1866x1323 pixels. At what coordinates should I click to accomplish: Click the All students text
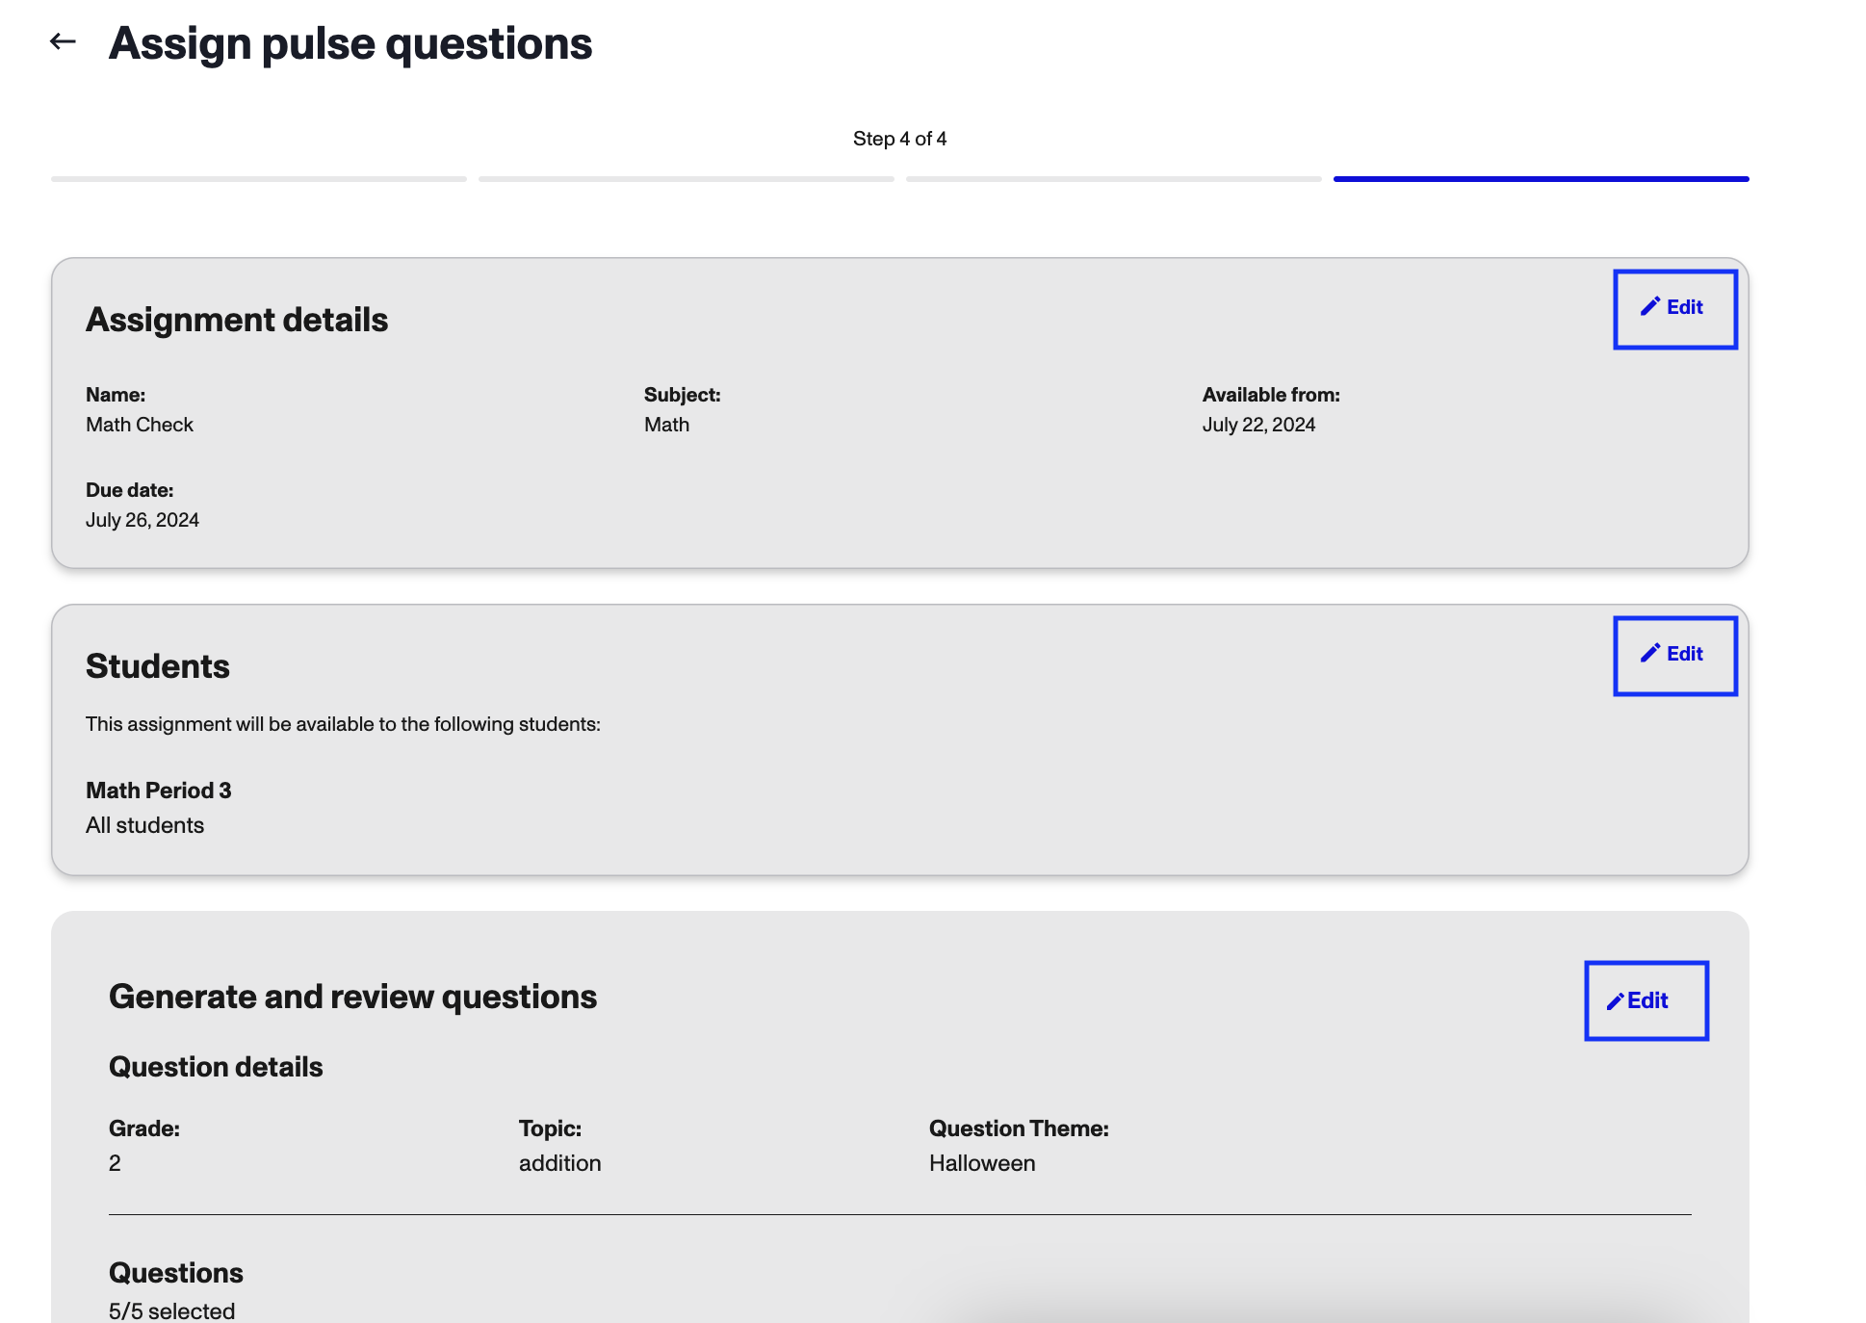click(144, 825)
